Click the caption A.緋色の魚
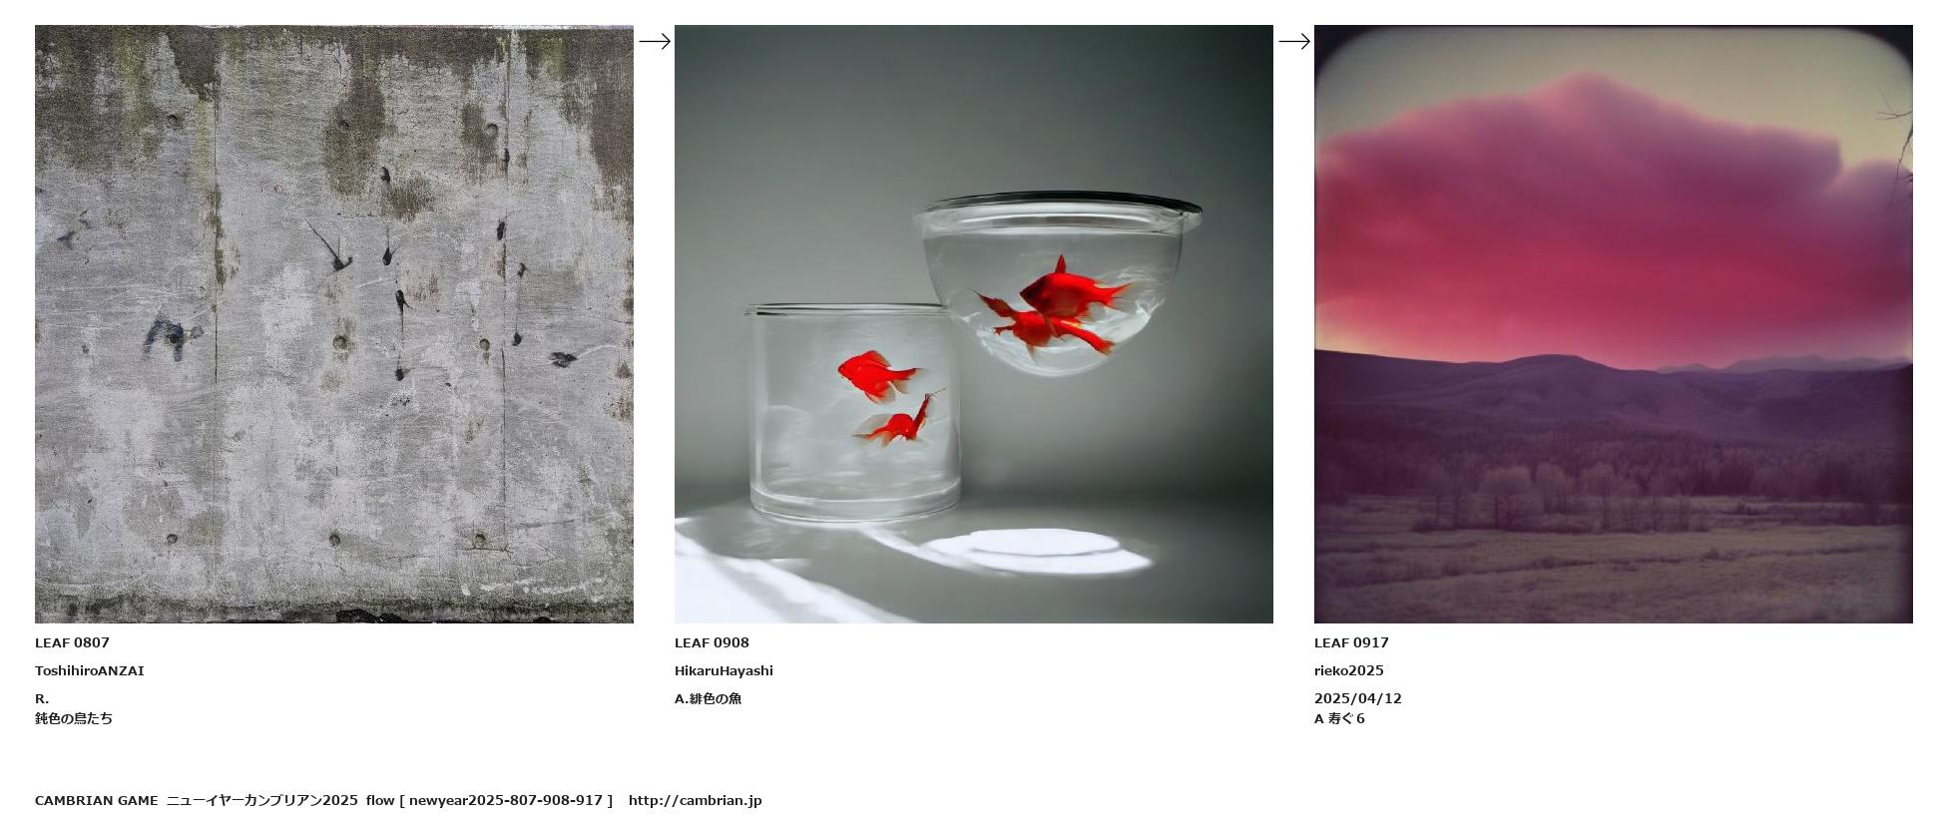Viewport: 1948px width, 825px height. 708,698
